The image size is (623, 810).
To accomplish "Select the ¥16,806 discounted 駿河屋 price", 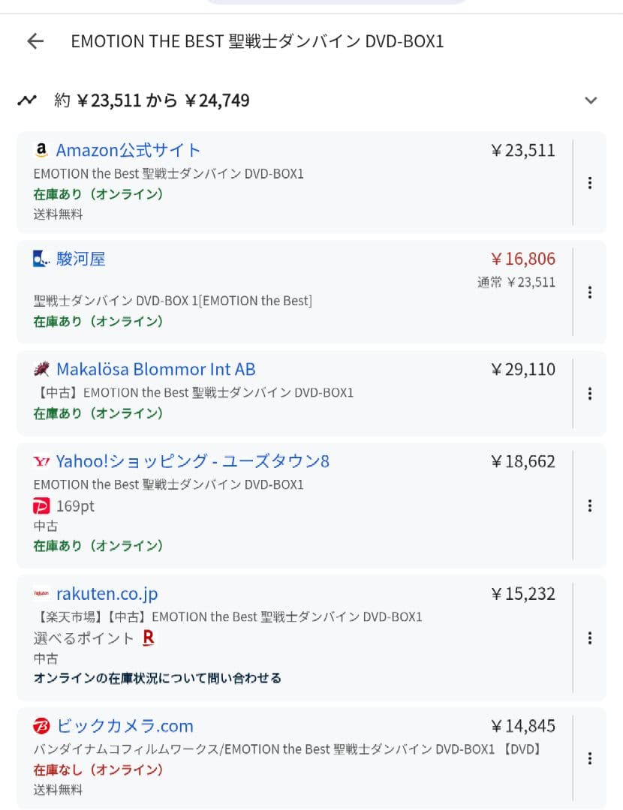I will click(x=523, y=259).
